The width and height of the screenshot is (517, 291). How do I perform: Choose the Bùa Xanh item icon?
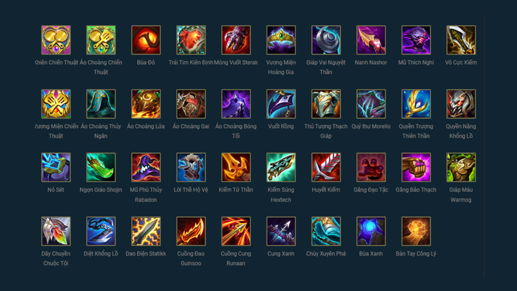[371, 232]
